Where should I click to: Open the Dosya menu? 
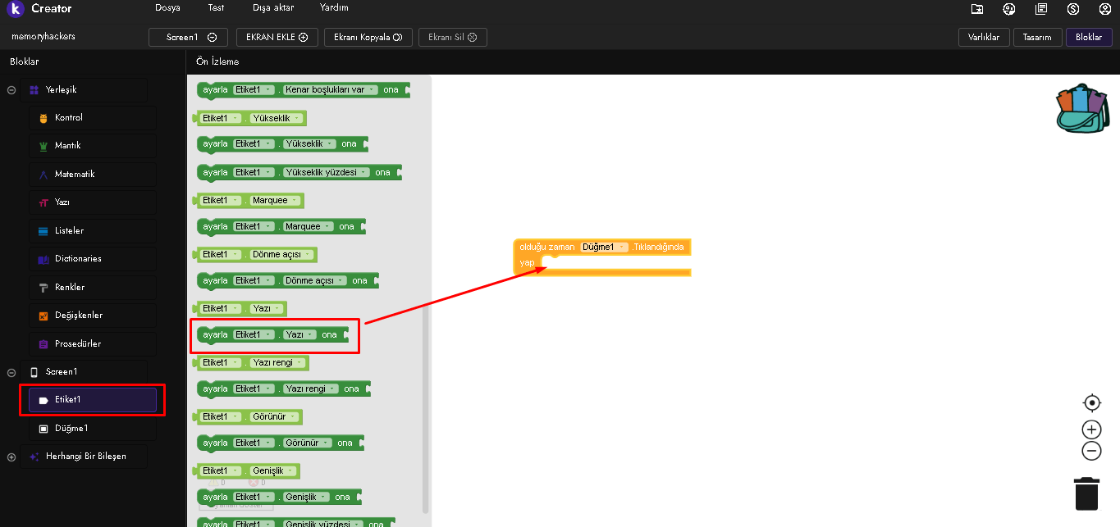pos(168,8)
